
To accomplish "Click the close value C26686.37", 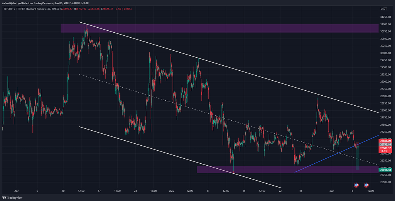I will 107,9.
